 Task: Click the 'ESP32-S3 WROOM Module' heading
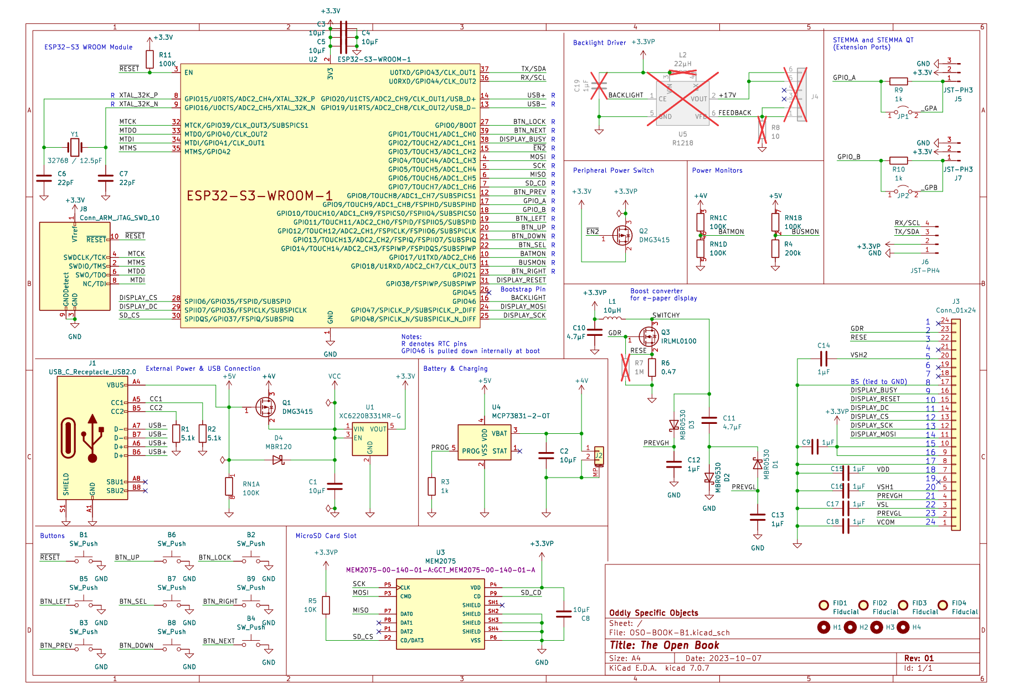point(89,47)
